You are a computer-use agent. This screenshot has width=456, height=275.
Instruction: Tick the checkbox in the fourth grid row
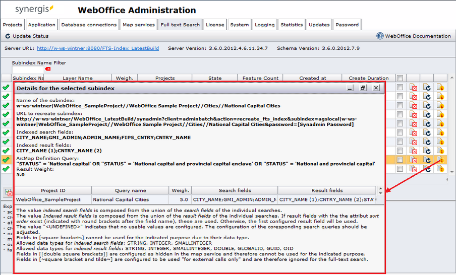(x=400, y=114)
